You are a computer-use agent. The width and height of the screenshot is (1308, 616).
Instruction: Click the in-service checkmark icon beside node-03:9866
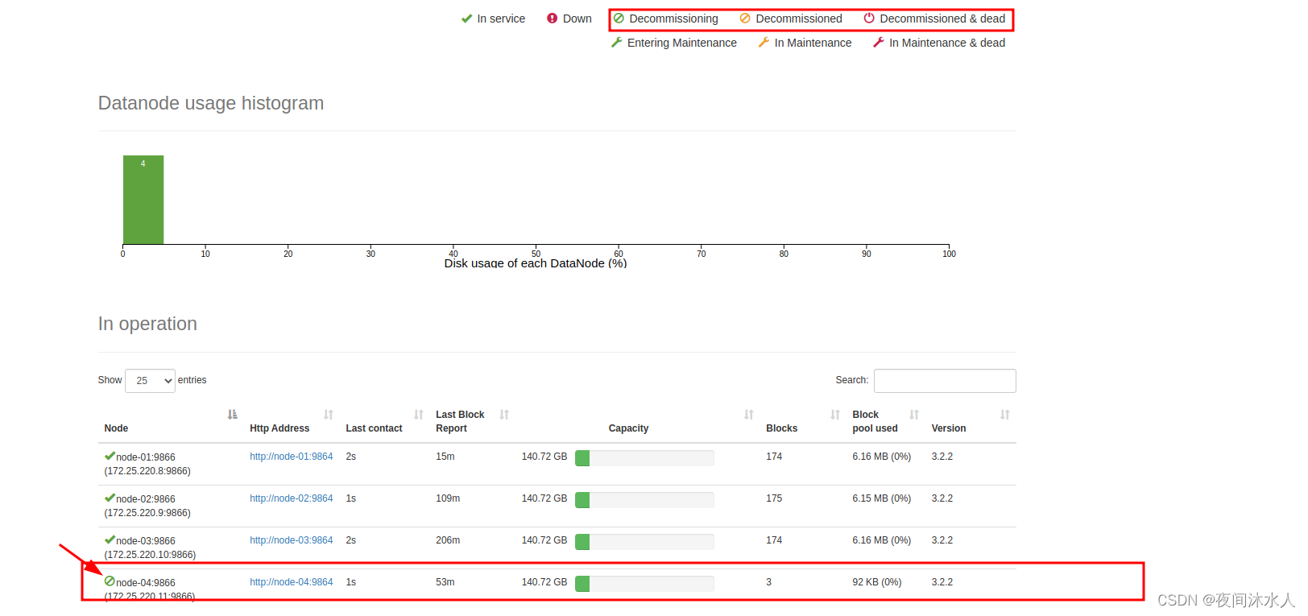[110, 540]
